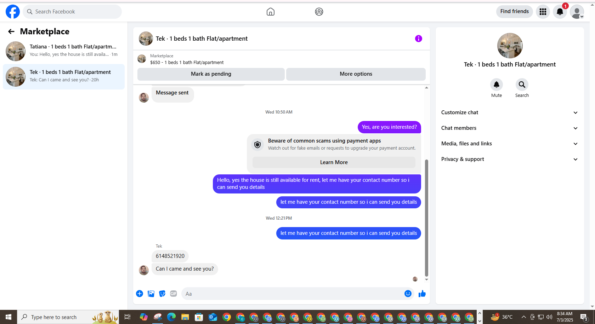
Task: Open the Groups icon in top bar
Action: click(x=319, y=12)
